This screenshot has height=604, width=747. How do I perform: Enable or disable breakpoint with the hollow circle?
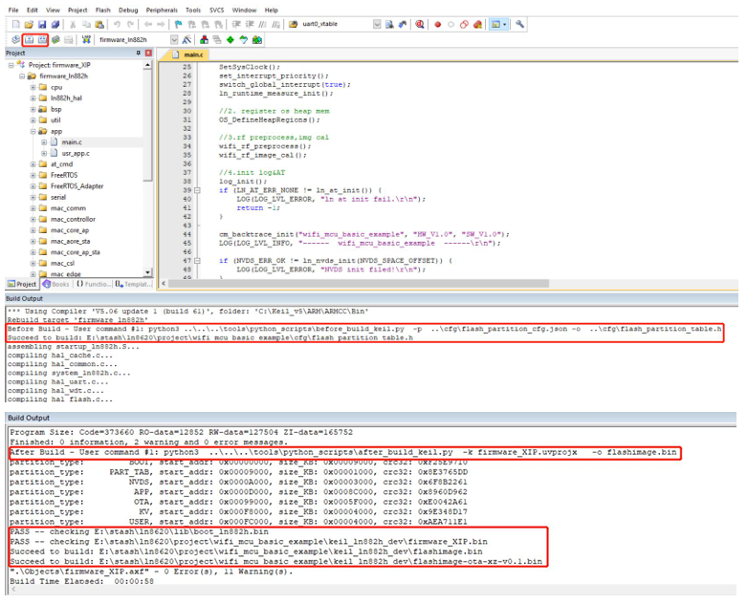(x=450, y=24)
